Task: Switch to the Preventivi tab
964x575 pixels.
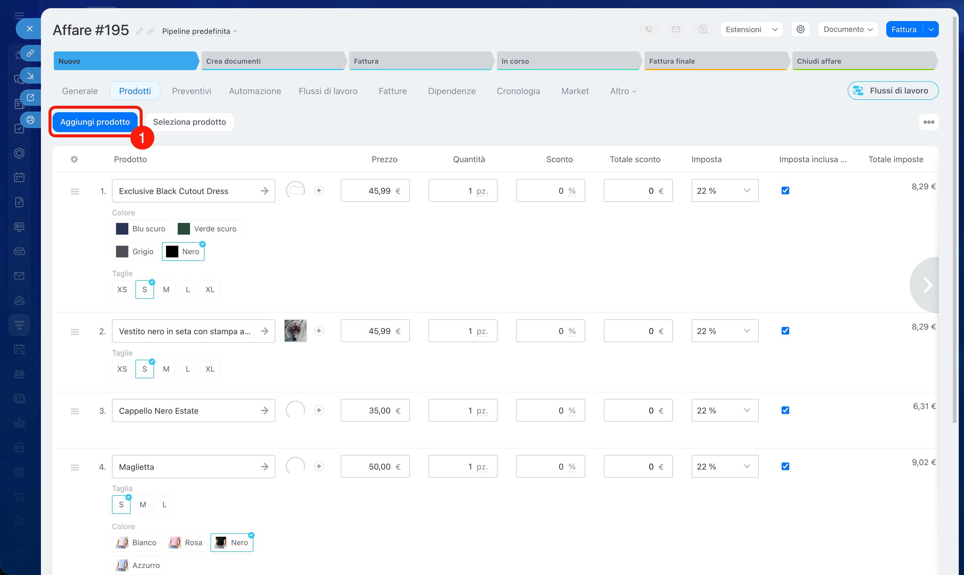Action: (x=191, y=91)
